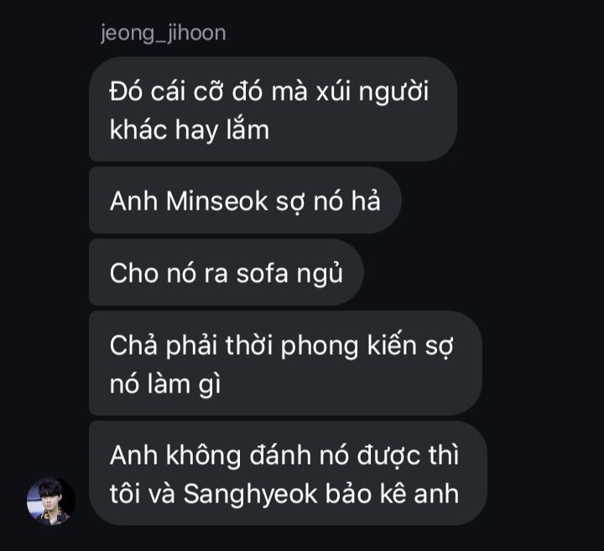
Task: Click the word "hả" ending the second message
Action: point(366,201)
